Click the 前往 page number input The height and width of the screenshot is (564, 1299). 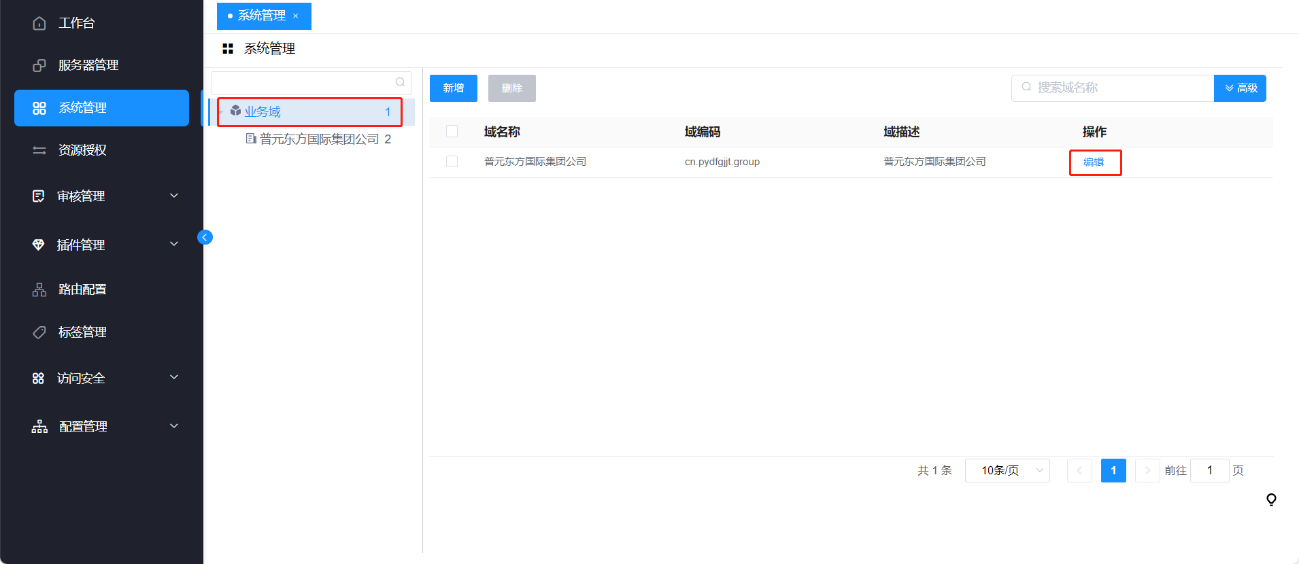pyautogui.click(x=1210, y=470)
